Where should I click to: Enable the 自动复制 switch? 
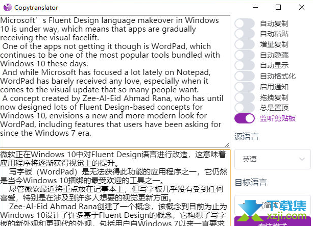(245, 23)
